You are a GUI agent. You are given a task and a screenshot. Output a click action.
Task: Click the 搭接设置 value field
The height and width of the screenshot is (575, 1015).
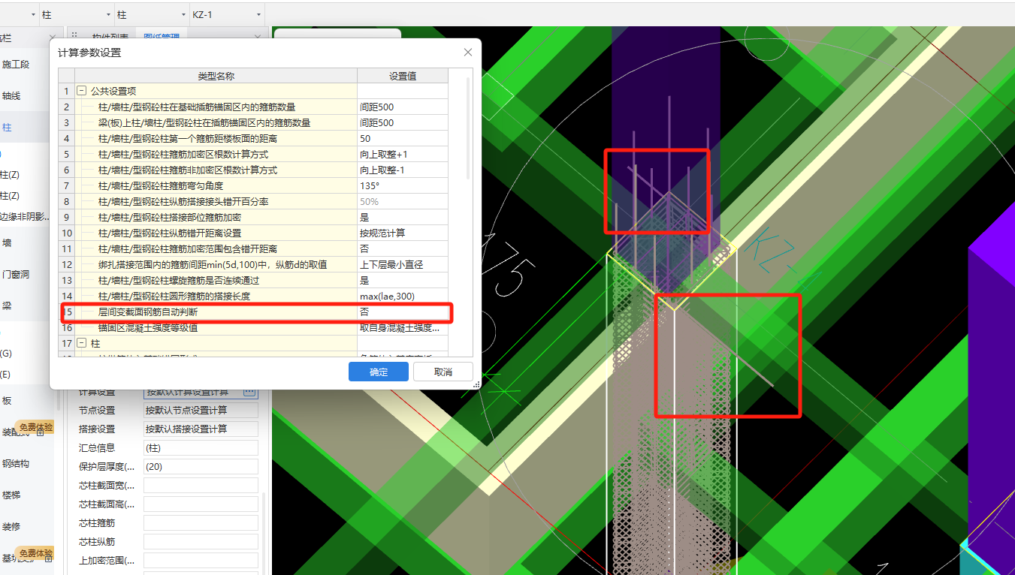click(201, 429)
